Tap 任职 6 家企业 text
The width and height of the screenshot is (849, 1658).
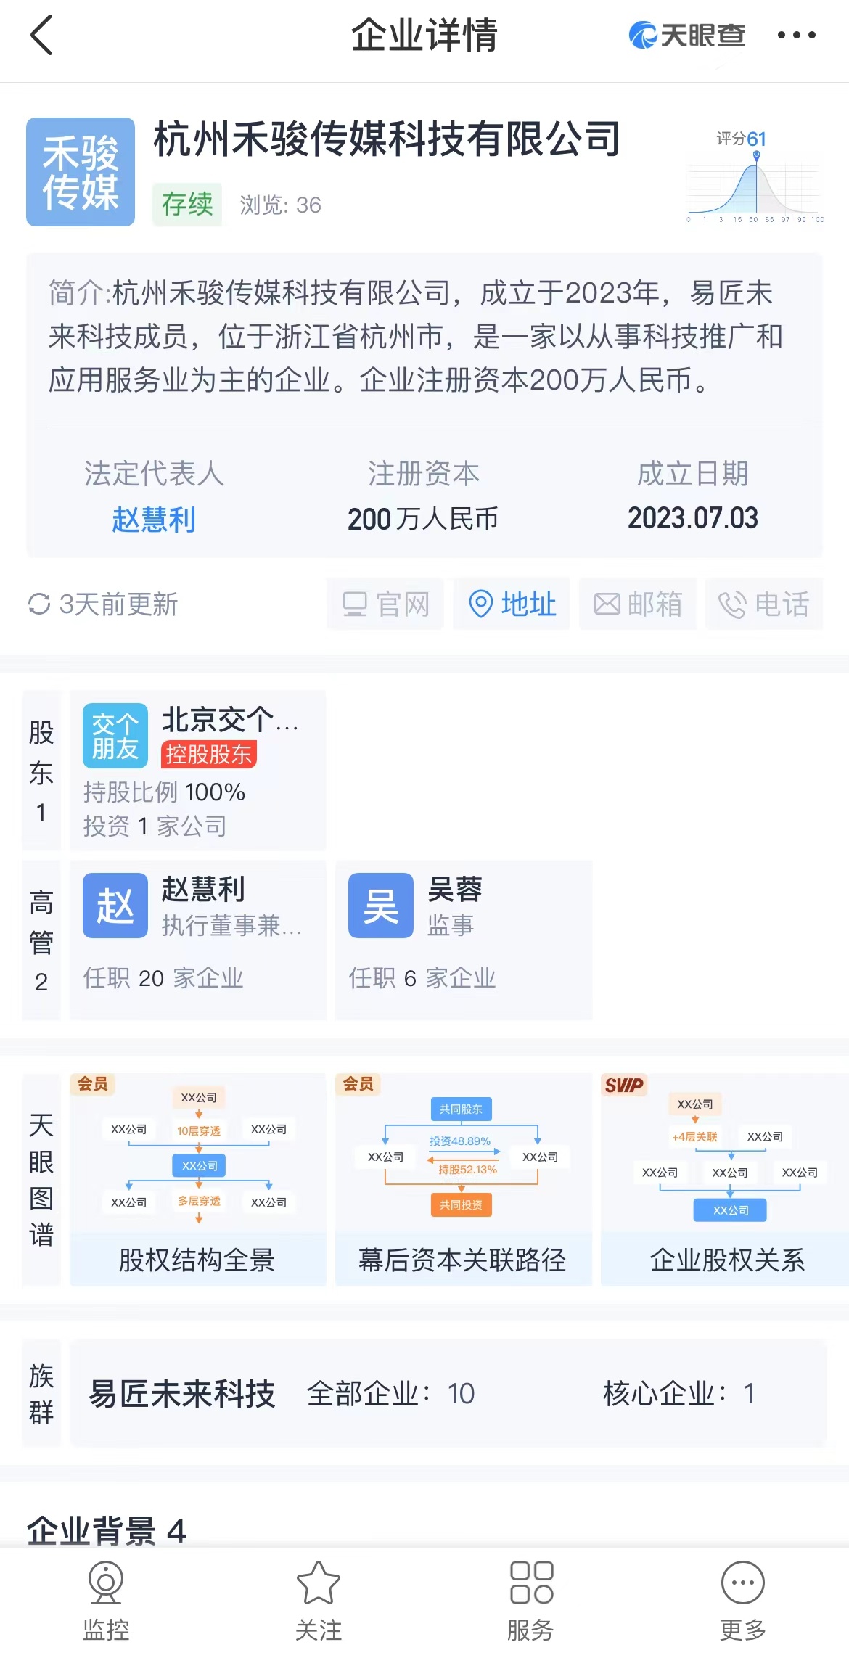click(422, 978)
